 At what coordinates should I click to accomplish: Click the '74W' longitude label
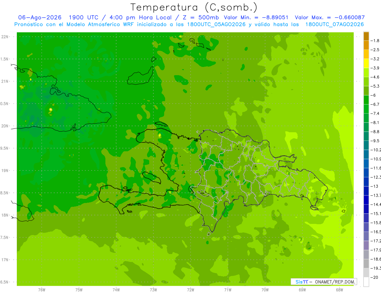(116, 290)
